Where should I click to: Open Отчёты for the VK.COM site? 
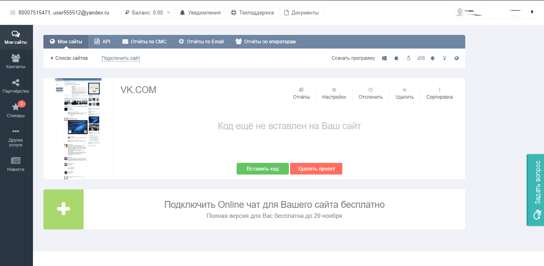click(x=301, y=93)
